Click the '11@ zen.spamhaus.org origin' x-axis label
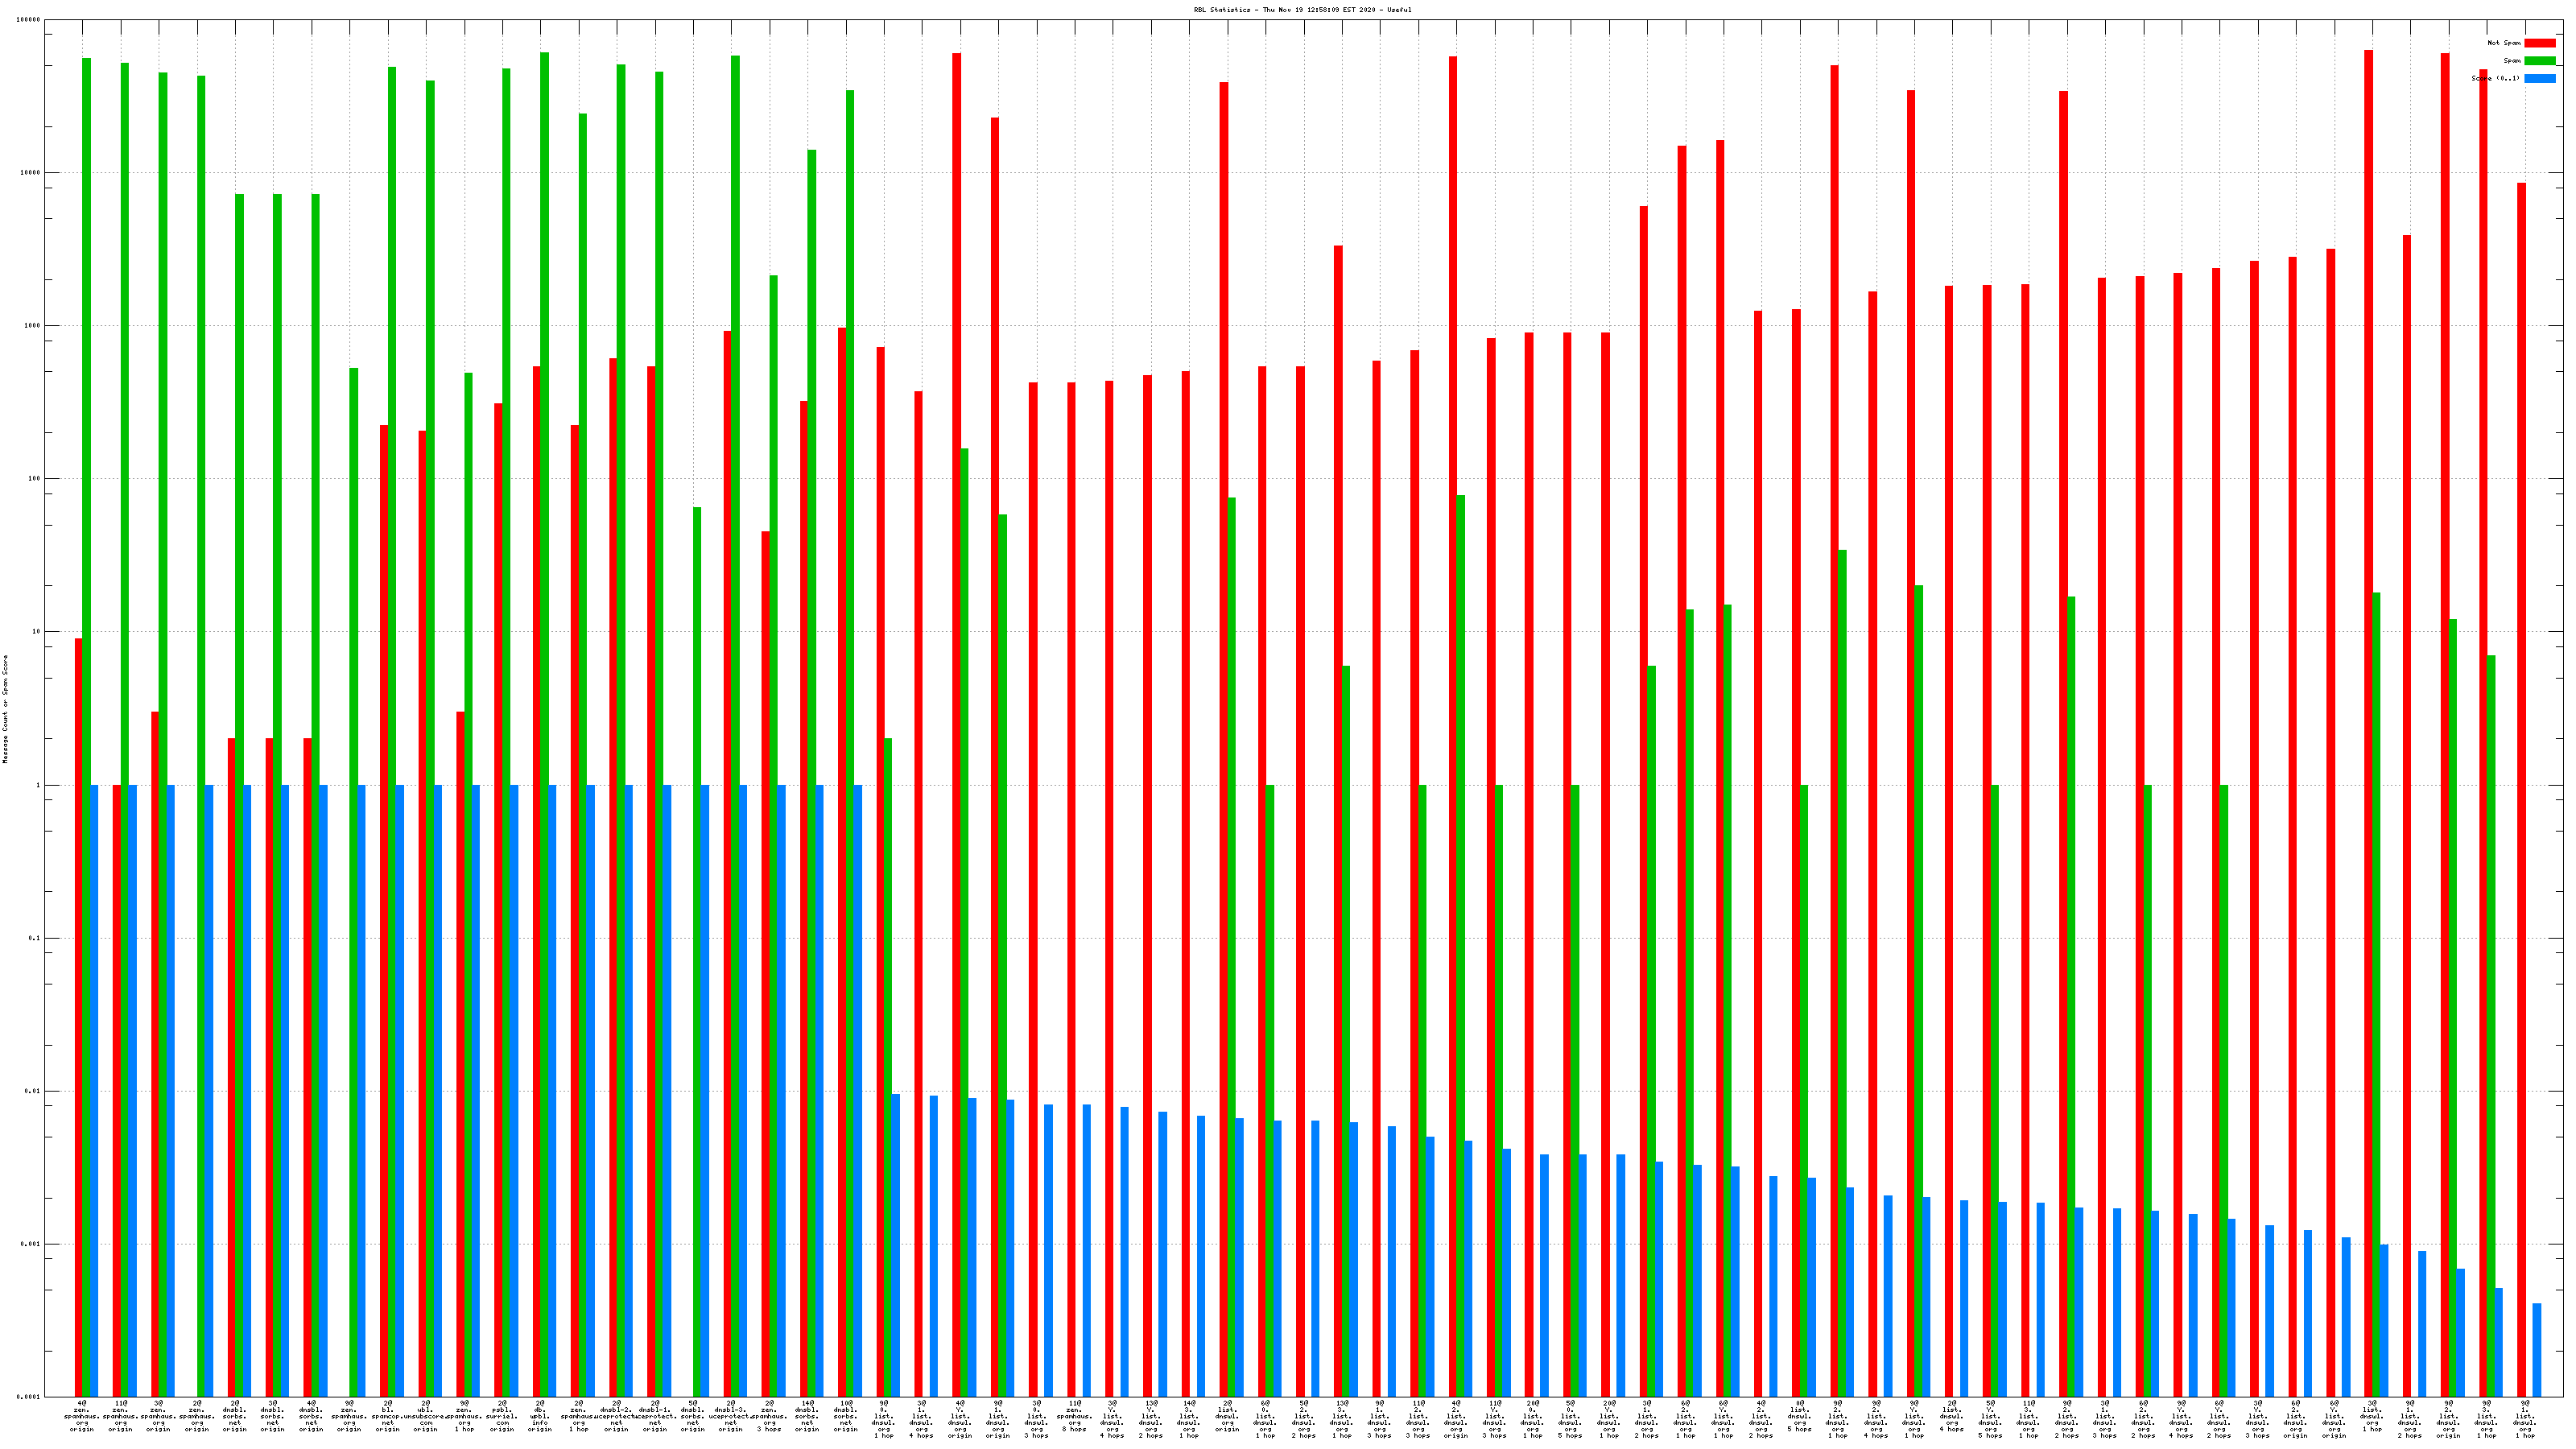 click(x=120, y=1416)
